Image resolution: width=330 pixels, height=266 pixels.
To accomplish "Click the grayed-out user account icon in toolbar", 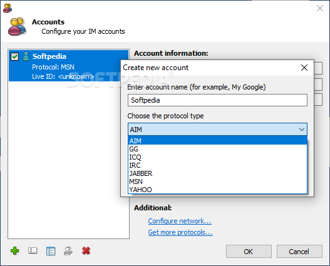I will click(68, 251).
